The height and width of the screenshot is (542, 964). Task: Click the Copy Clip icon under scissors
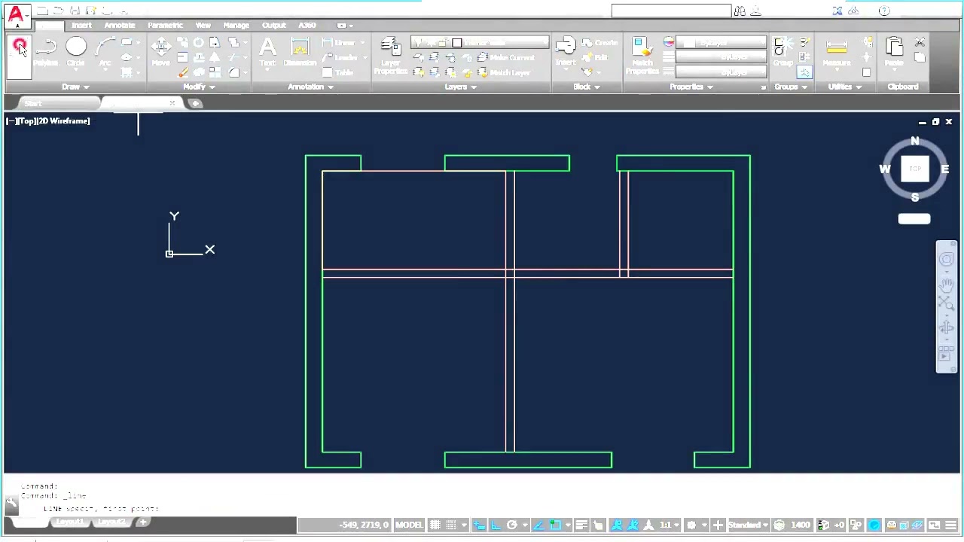tap(920, 57)
